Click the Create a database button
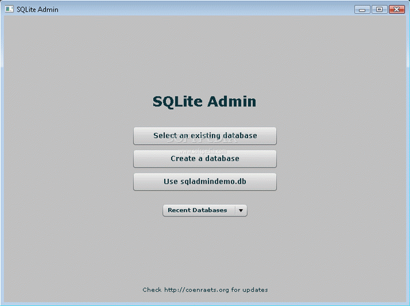This screenshot has width=410, height=306. coord(205,158)
